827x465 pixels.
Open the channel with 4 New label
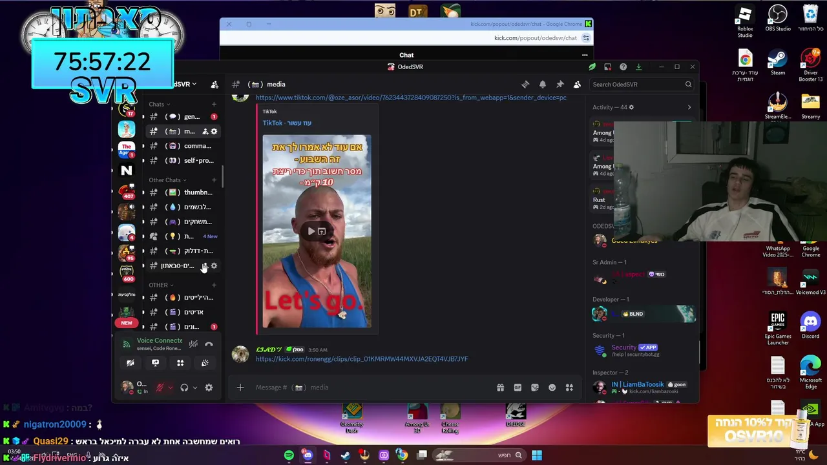183,236
